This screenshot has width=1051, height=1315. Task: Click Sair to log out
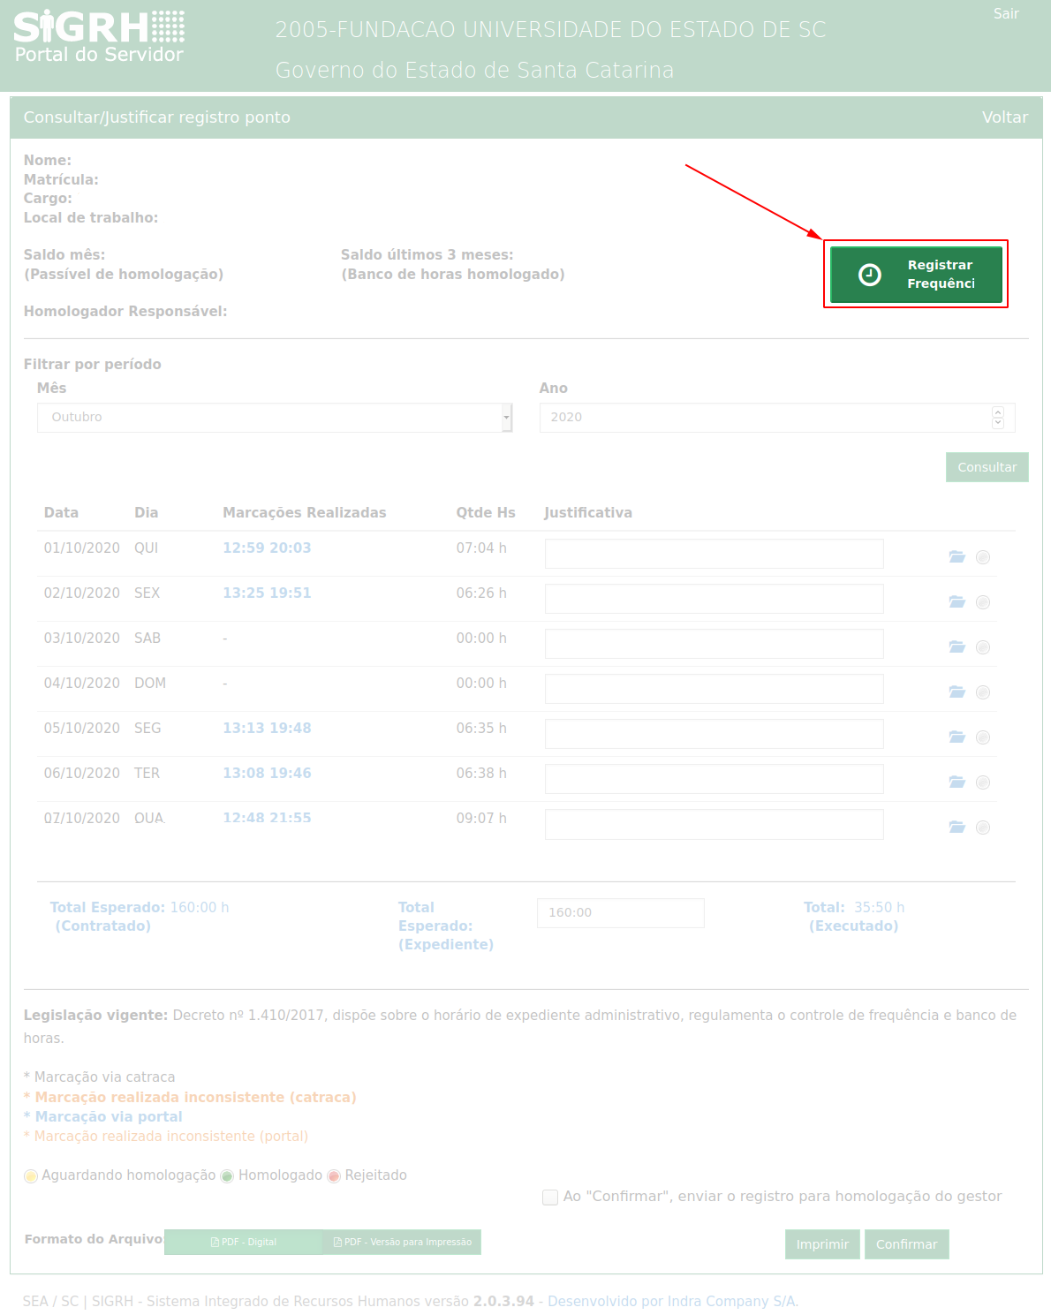coord(1006,13)
